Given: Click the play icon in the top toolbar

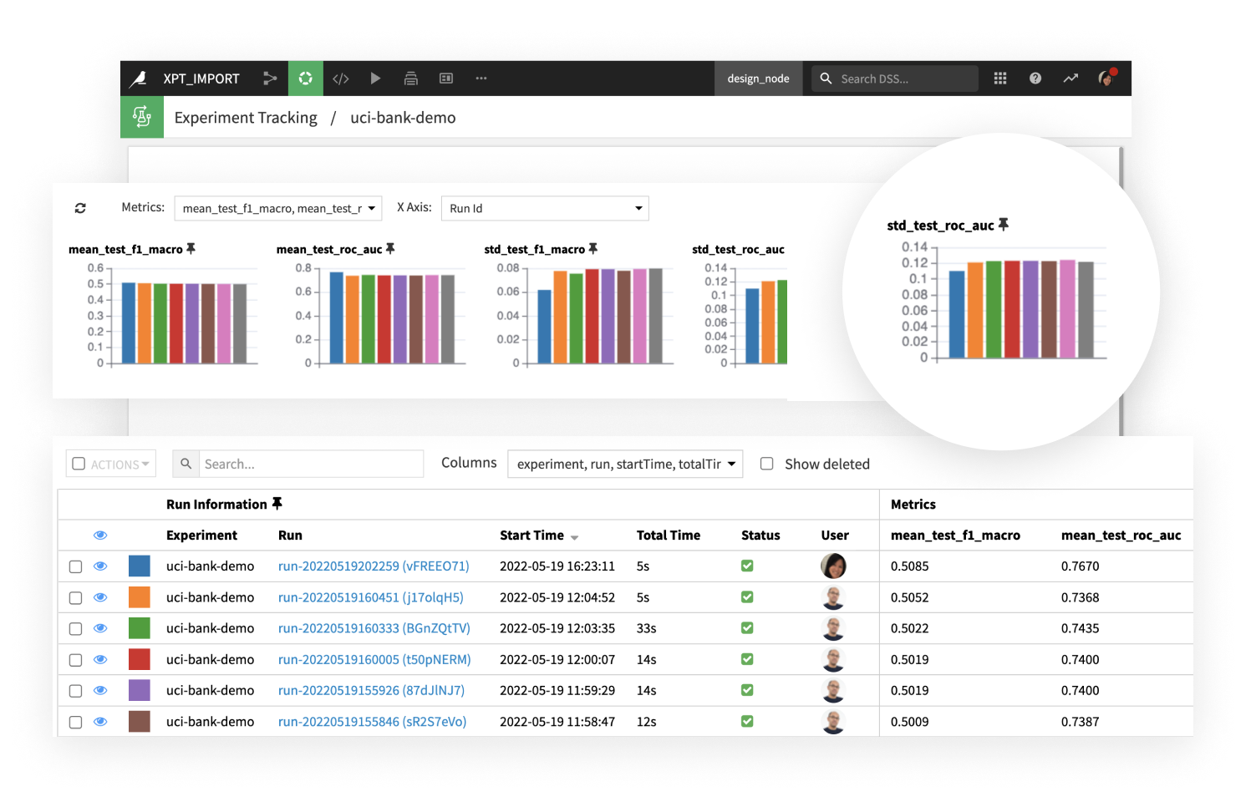Looking at the screenshot, I should (375, 78).
